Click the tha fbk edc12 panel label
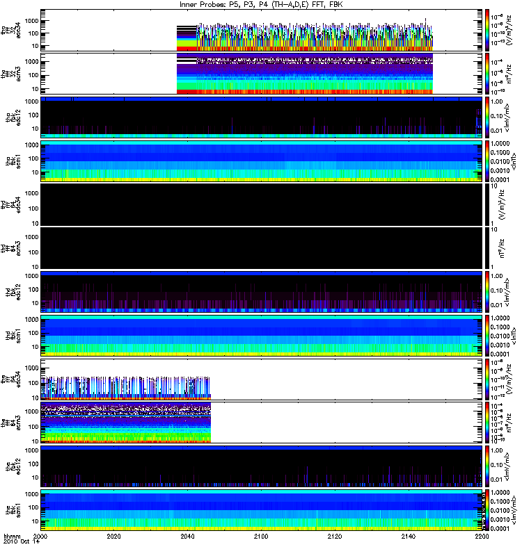The image size is (522, 556). (x=13, y=117)
